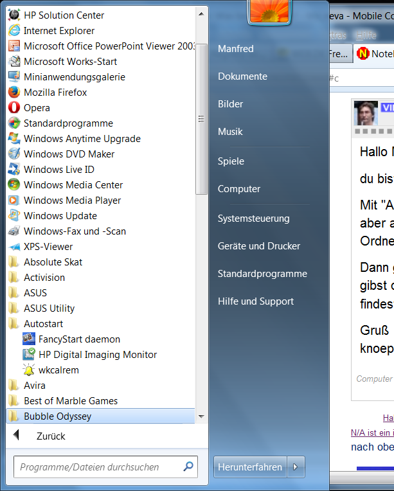Open Hilfe und Support

(x=256, y=301)
